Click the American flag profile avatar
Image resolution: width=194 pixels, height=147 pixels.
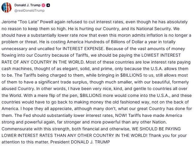pos(7,7)
